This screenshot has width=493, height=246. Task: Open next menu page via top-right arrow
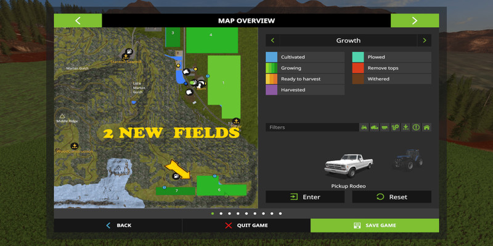[x=414, y=21]
